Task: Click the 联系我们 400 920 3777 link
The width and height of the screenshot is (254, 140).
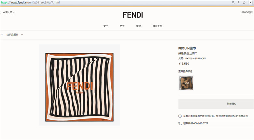Action: coord(195,123)
